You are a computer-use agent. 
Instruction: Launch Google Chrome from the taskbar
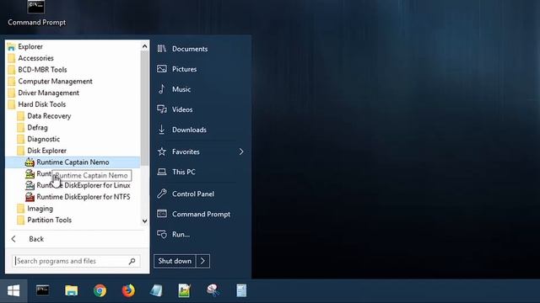tap(100, 290)
